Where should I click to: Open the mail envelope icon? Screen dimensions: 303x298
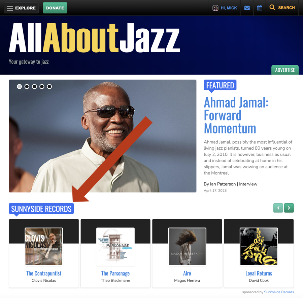click(x=247, y=8)
